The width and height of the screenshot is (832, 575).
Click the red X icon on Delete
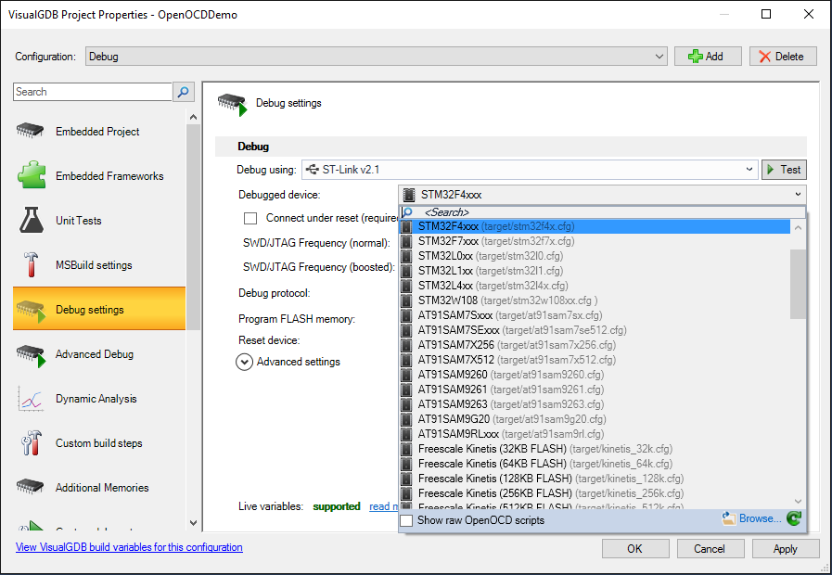(x=764, y=57)
